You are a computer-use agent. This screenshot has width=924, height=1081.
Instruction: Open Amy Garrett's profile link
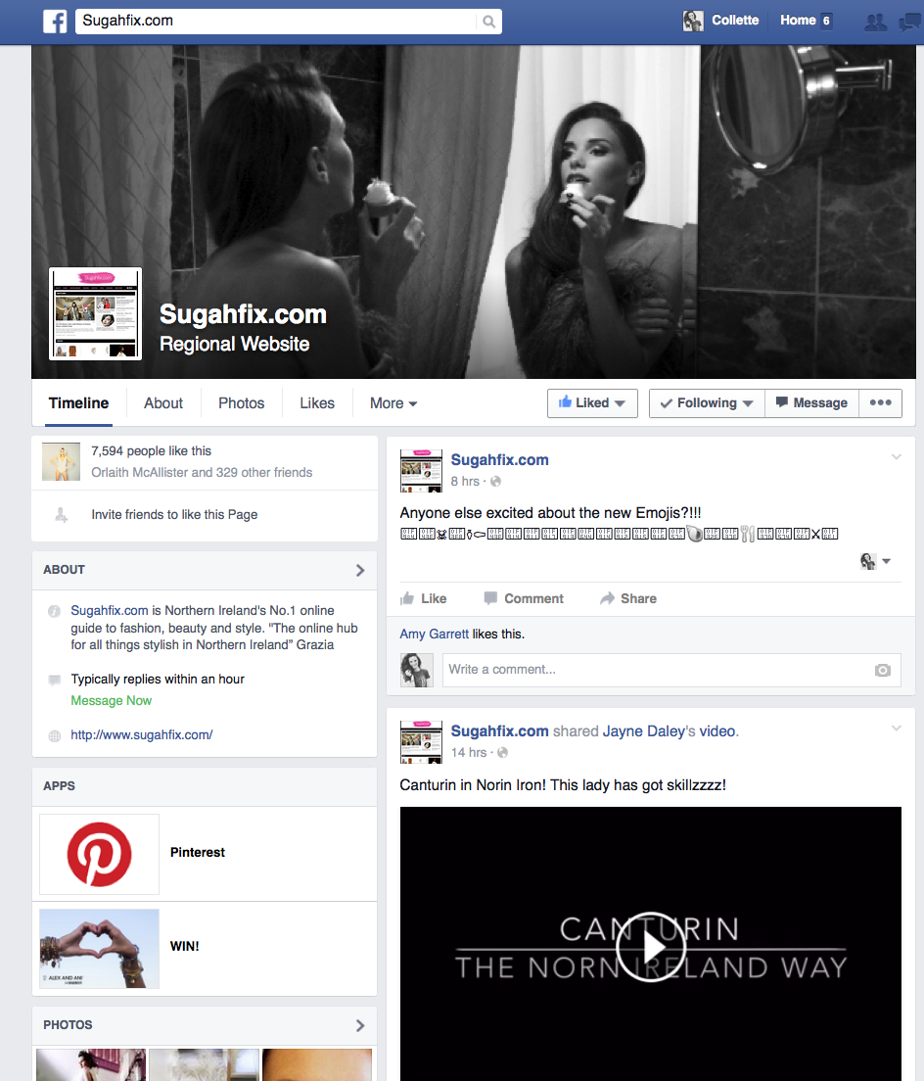(434, 634)
